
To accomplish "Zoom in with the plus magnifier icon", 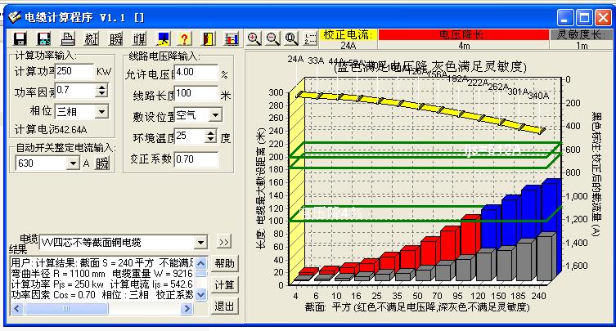I will click(x=254, y=38).
